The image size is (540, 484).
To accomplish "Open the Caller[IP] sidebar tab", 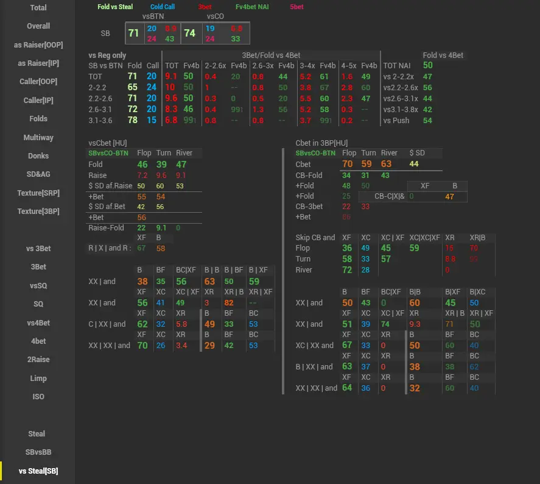I will click(38, 101).
